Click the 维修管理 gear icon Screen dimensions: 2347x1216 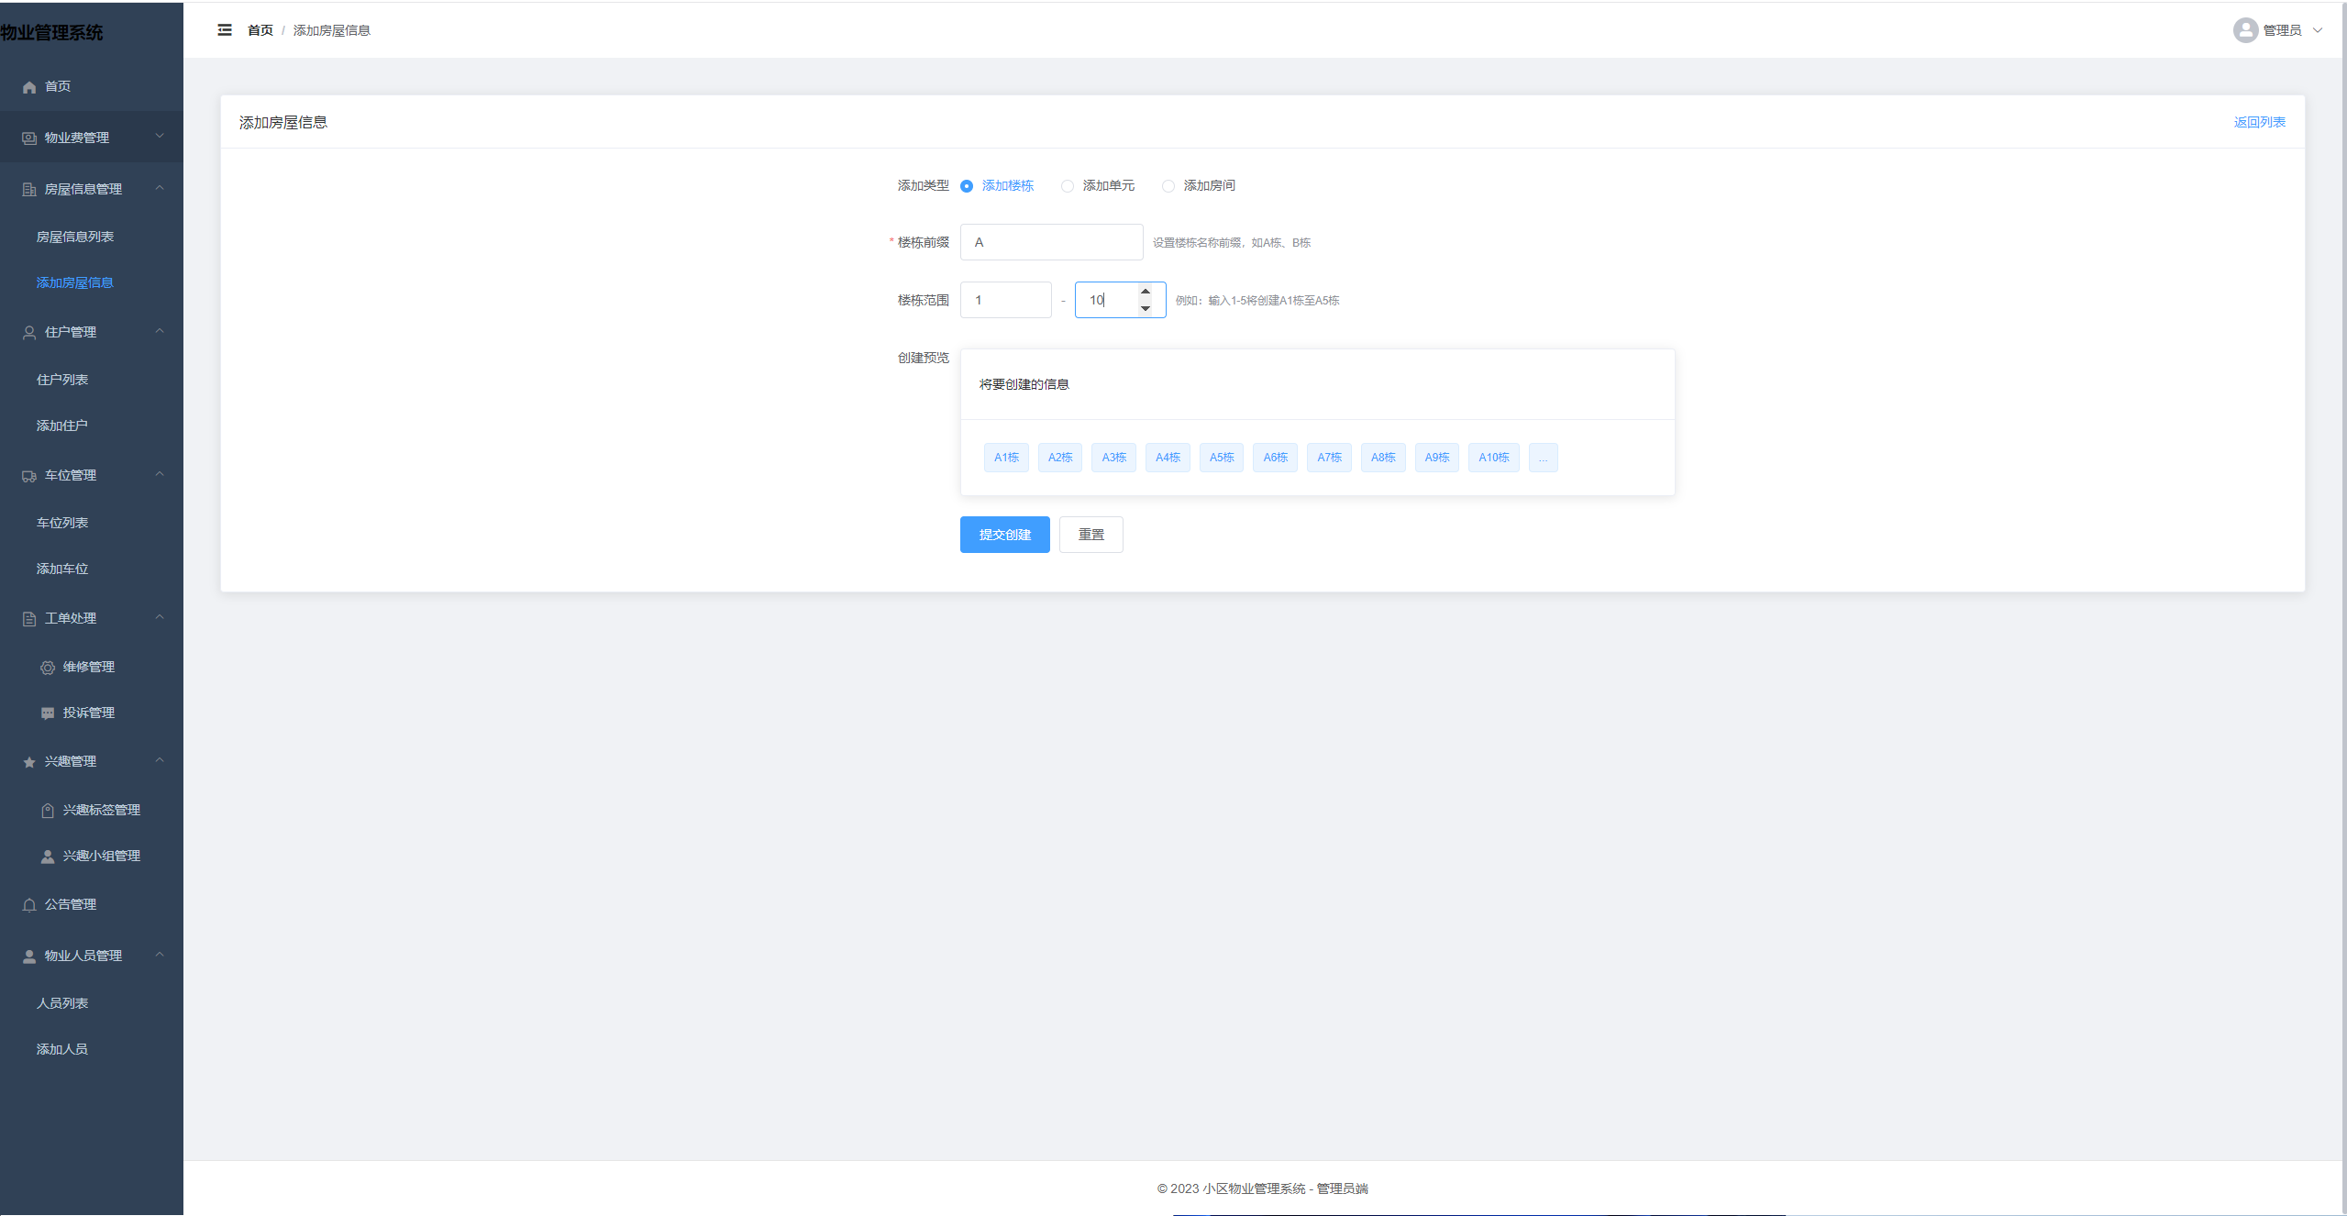pyautogui.click(x=48, y=668)
